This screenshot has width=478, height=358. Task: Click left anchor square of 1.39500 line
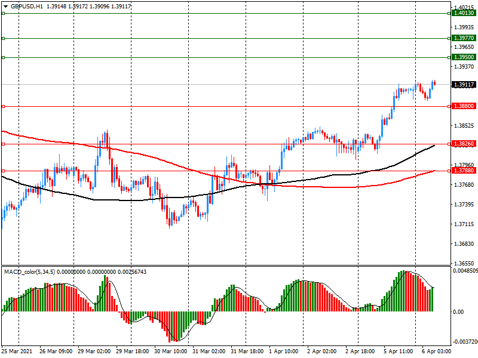(3, 57)
